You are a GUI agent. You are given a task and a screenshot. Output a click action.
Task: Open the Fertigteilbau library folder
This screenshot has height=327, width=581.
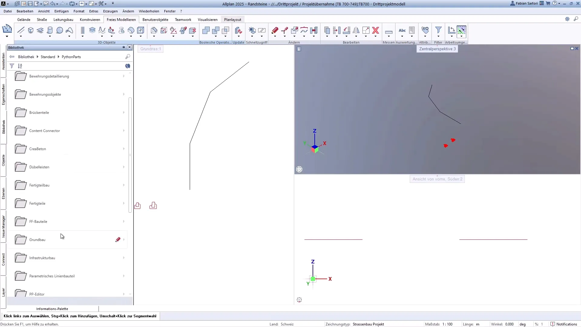click(x=39, y=185)
